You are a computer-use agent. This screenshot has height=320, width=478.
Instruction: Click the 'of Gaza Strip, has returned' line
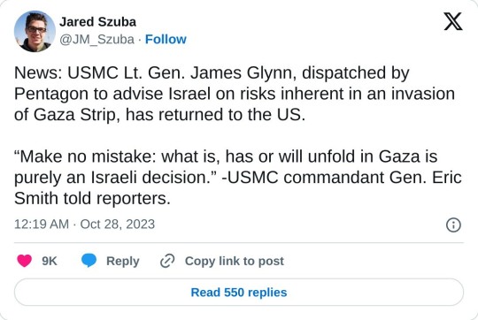pyautogui.click(x=159, y=115)
